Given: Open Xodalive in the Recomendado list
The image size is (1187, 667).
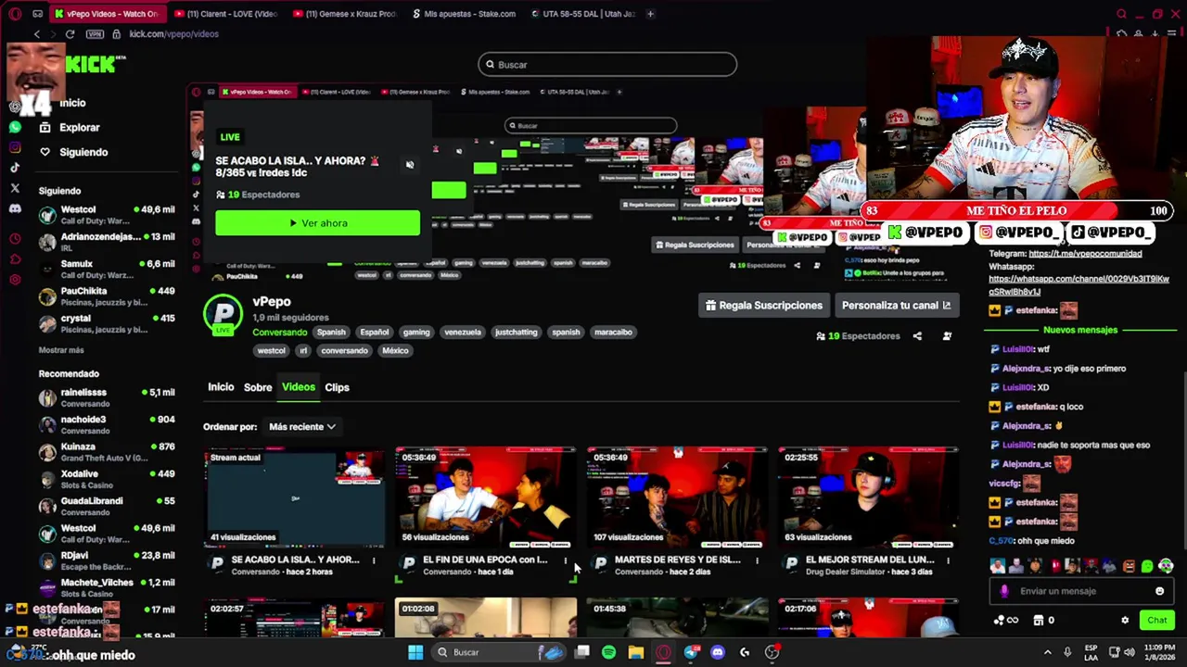Looking at the screenshot, I should (106, 479).
